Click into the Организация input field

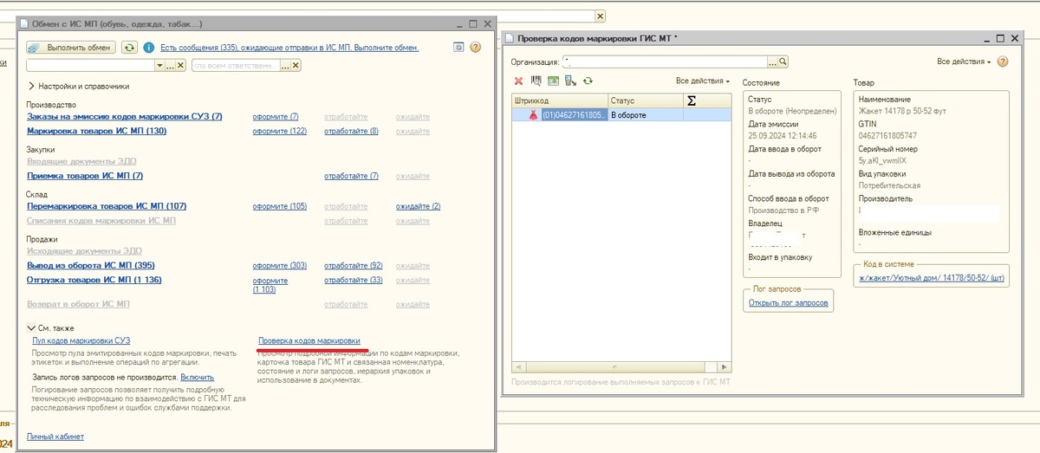pyautogui.click(x=665, y=61)
